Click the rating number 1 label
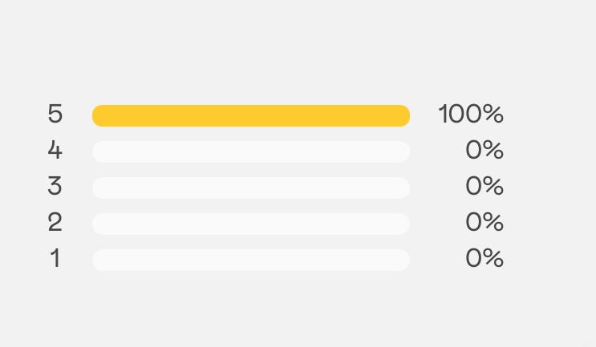Screen dimensions: 596x347 55,259
